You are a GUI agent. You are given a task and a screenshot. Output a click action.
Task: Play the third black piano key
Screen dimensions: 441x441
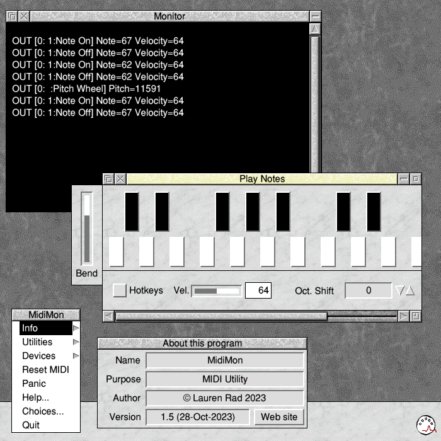[x=222, y=212]
